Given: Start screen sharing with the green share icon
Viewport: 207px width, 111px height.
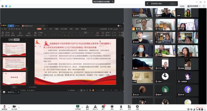Looking at the screenshot, I should point(78,107).
